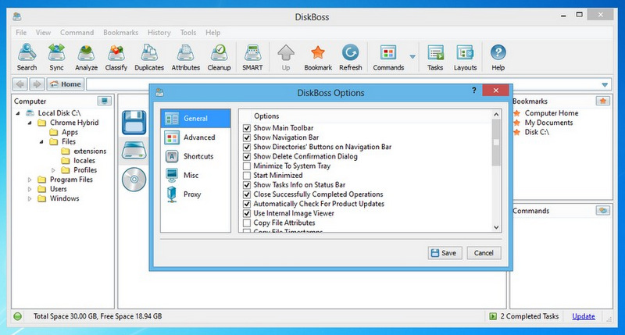This screenshot has height=335, width=625.
Task: Disable Automatically Check For Product Updates
Action: coord(247,204)
